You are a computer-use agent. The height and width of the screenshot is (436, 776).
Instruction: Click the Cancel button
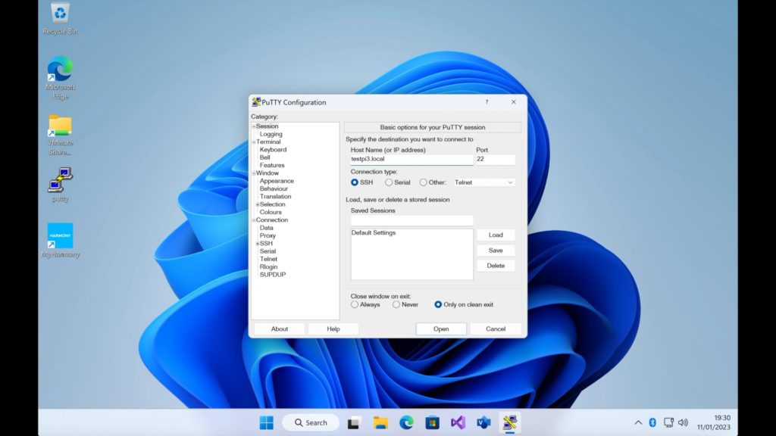[x=496, y=329]
